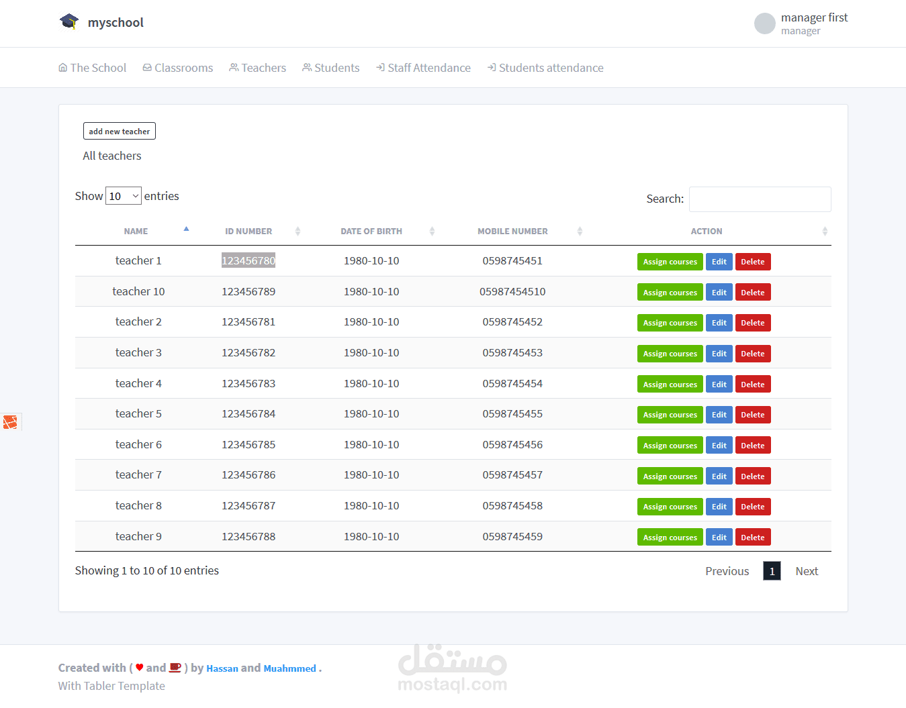
Task: Open the Teachers menu item
Action: click(x=258, y=68)
